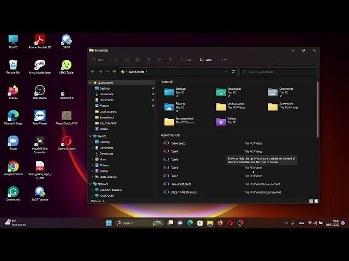Open the Windows Start menu
This screenshot has height=261, width=349.
click(109, 223)
